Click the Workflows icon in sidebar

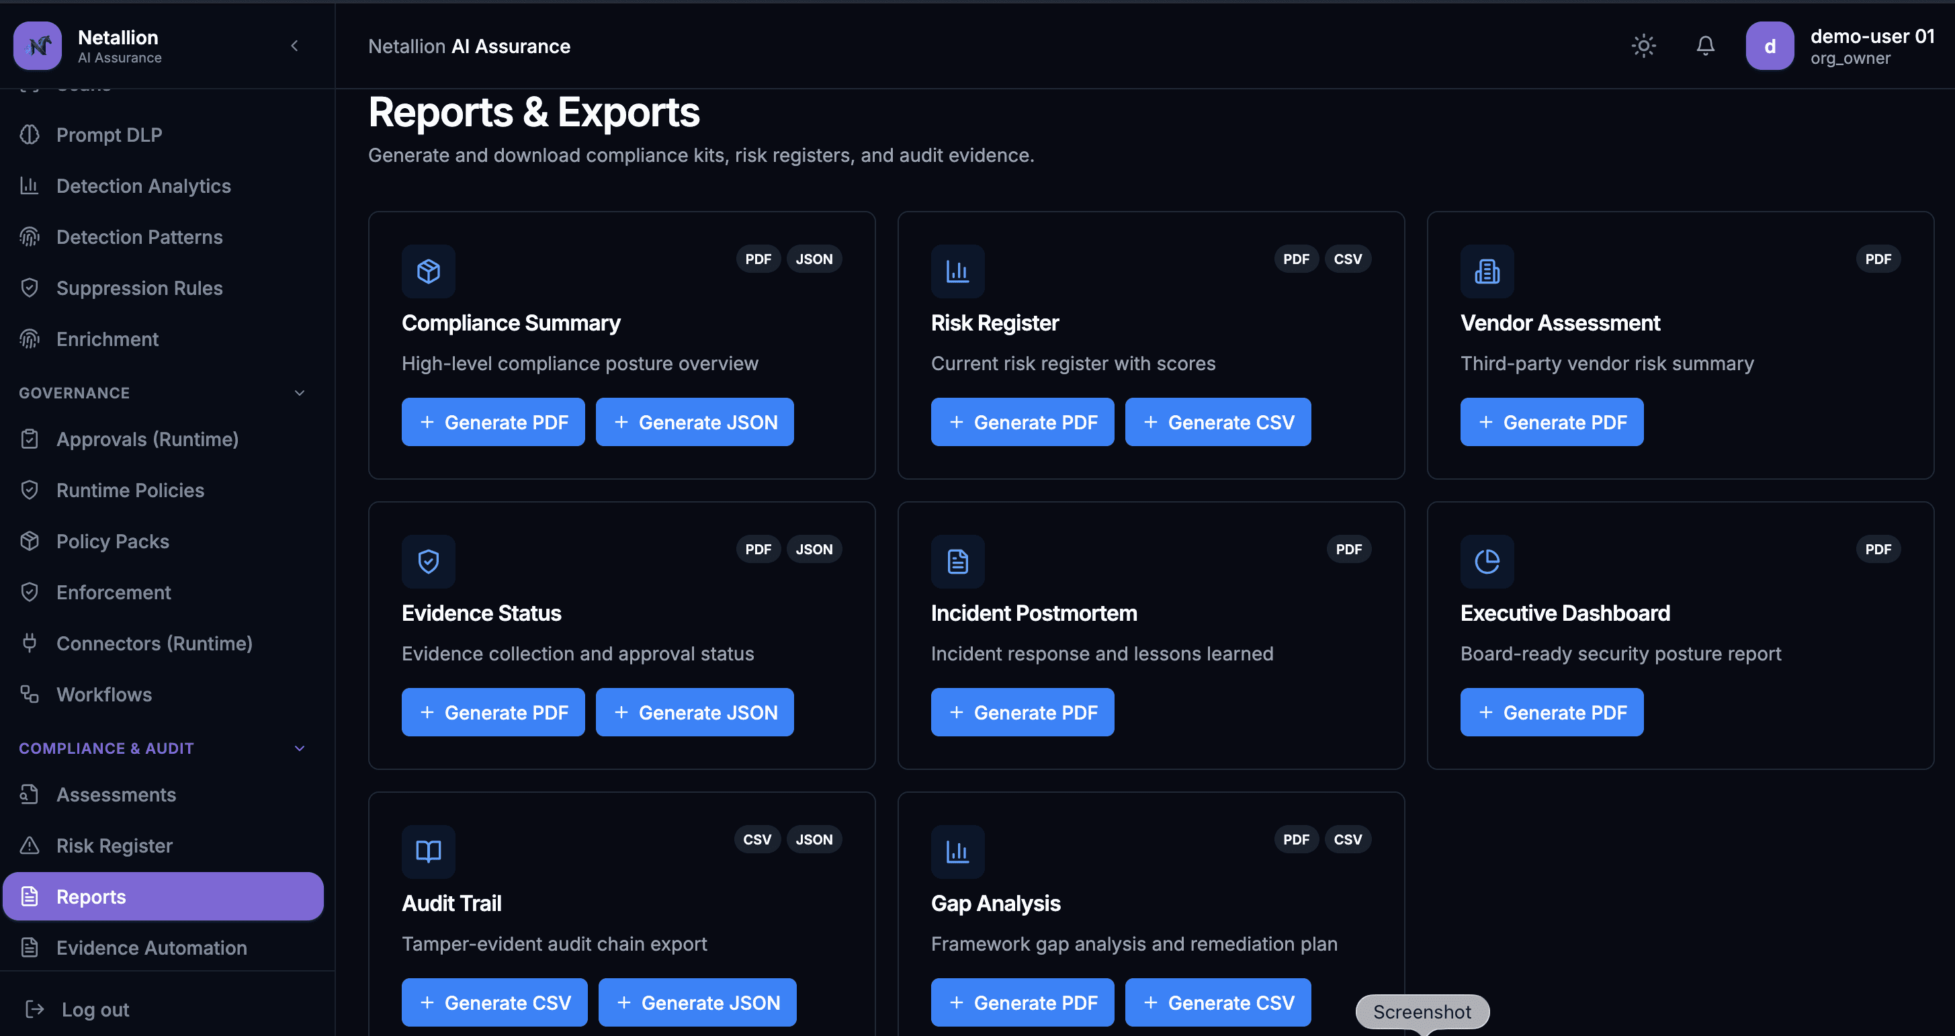click(30, 694)
